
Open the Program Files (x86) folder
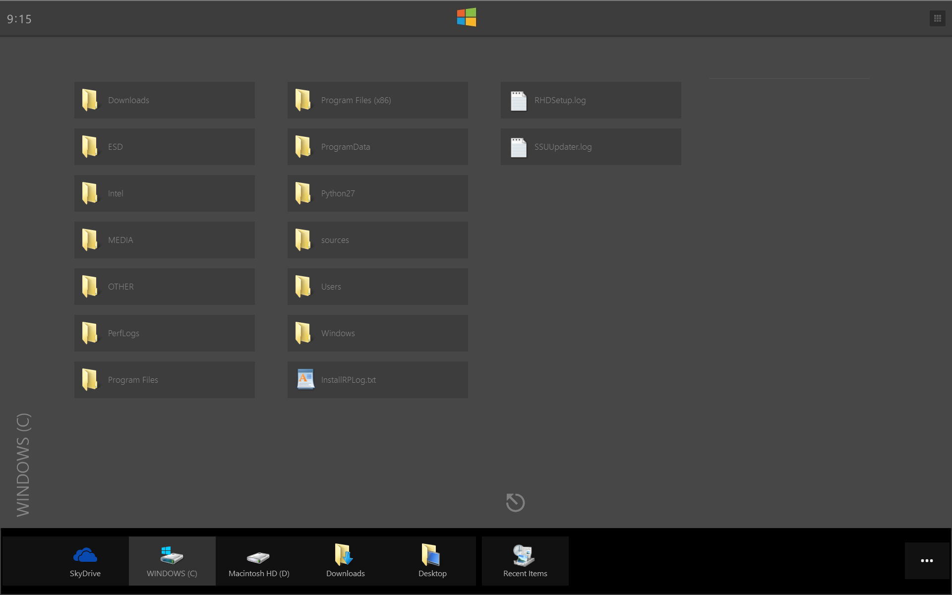coord(377,100)
